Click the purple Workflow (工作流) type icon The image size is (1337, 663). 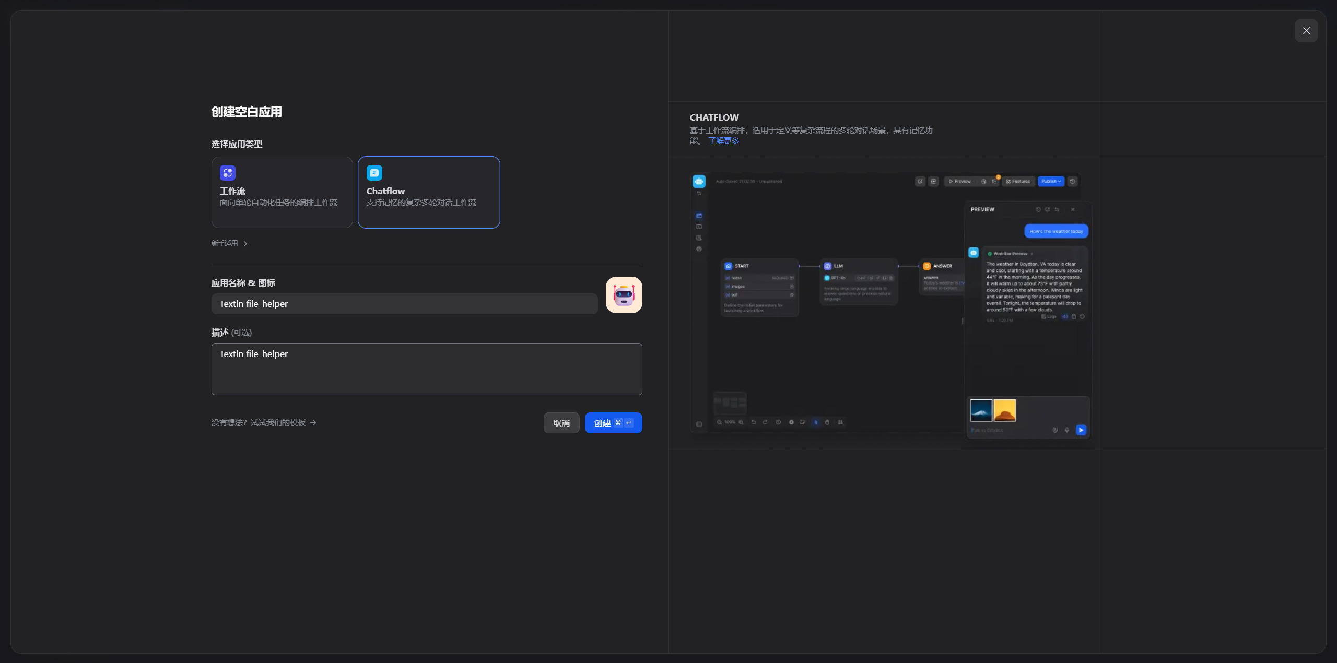pos(228,172)
